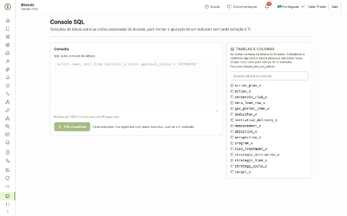Expand the initiative_delivery_v table
Screen dimensions: 347x216
[254, 120]
